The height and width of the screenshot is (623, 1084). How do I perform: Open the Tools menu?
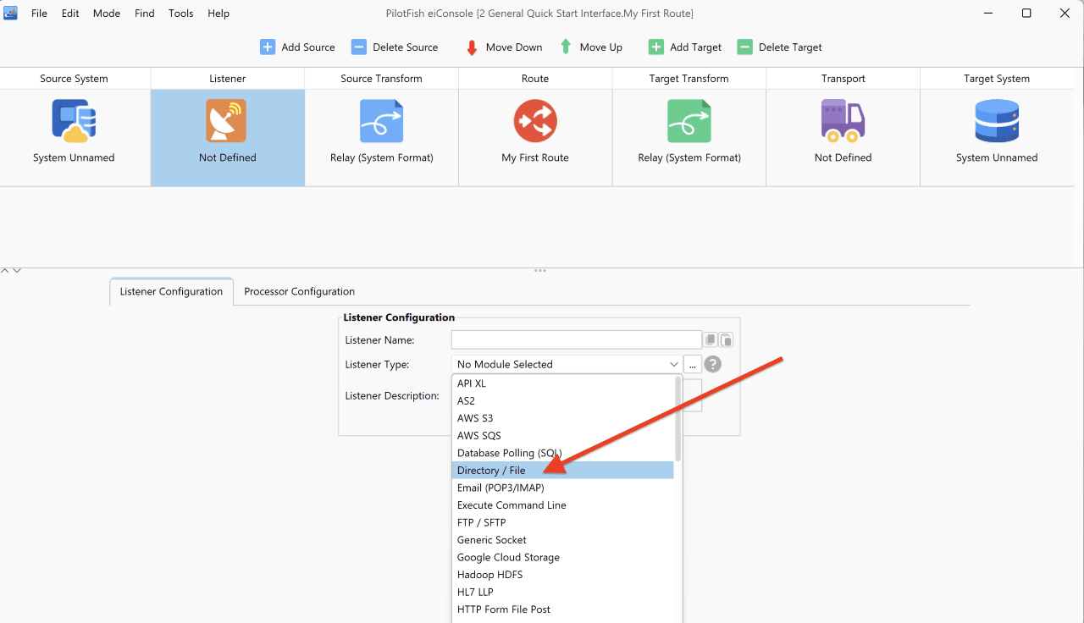(x=181, y=14)
